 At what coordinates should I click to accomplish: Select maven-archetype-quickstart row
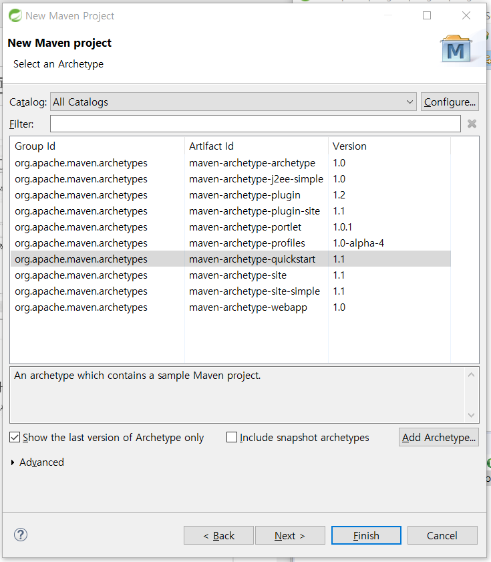pos(230,259)
